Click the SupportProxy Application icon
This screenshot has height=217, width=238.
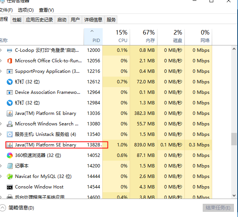(x=10, y=71)
